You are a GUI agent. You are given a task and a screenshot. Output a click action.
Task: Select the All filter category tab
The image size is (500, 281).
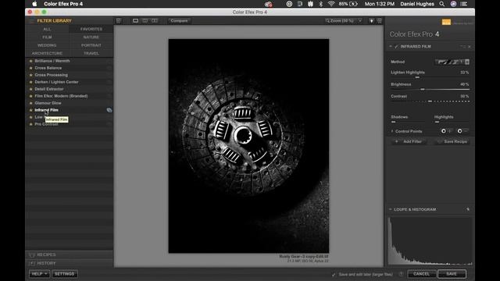point(47,29)
